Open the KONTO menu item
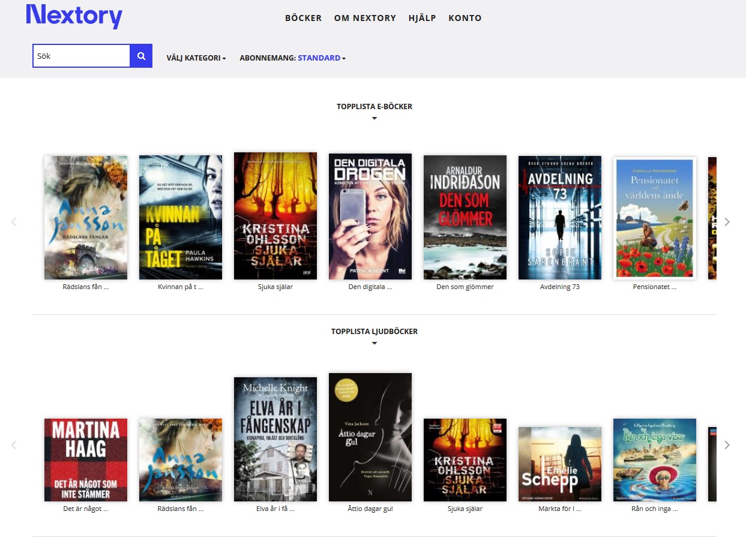The width and height of the screenshot is (746, 538). [x=465, y=18]
